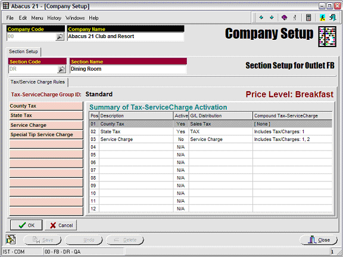Click the forward arrow toolbar icon
Screen dimensions: 343x257
coord(272,17)
